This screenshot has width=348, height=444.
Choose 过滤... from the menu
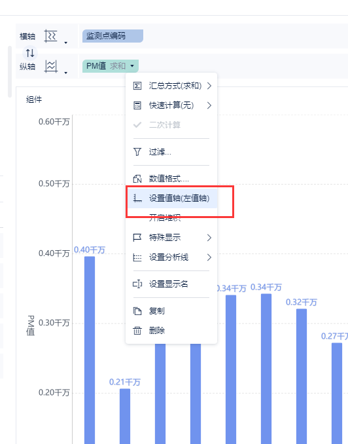pyautogui.click(x=171, y=152)
